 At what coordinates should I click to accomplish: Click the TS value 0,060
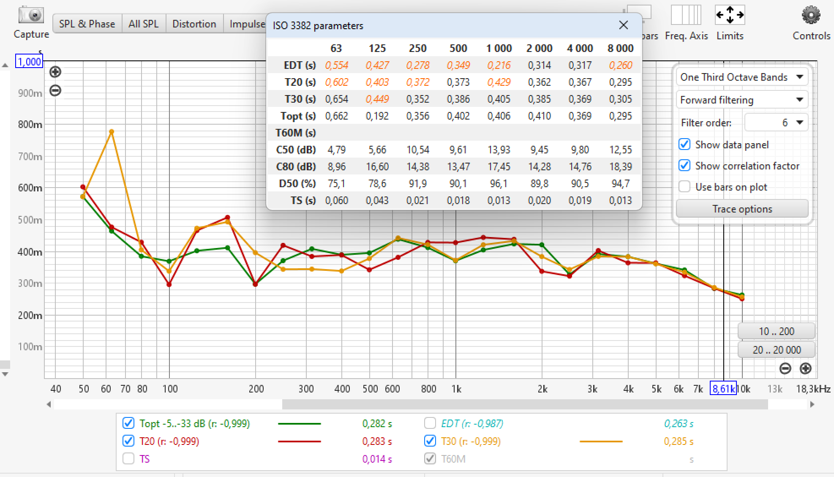tap(336, 200)
